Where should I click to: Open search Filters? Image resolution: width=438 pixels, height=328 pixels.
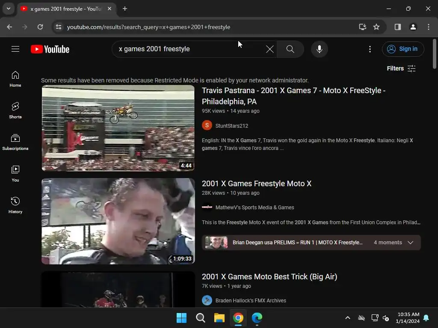coord(401,69)
